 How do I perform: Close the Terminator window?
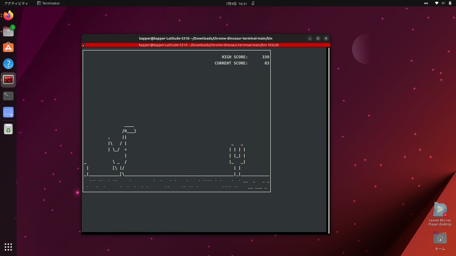coord(326,38)
